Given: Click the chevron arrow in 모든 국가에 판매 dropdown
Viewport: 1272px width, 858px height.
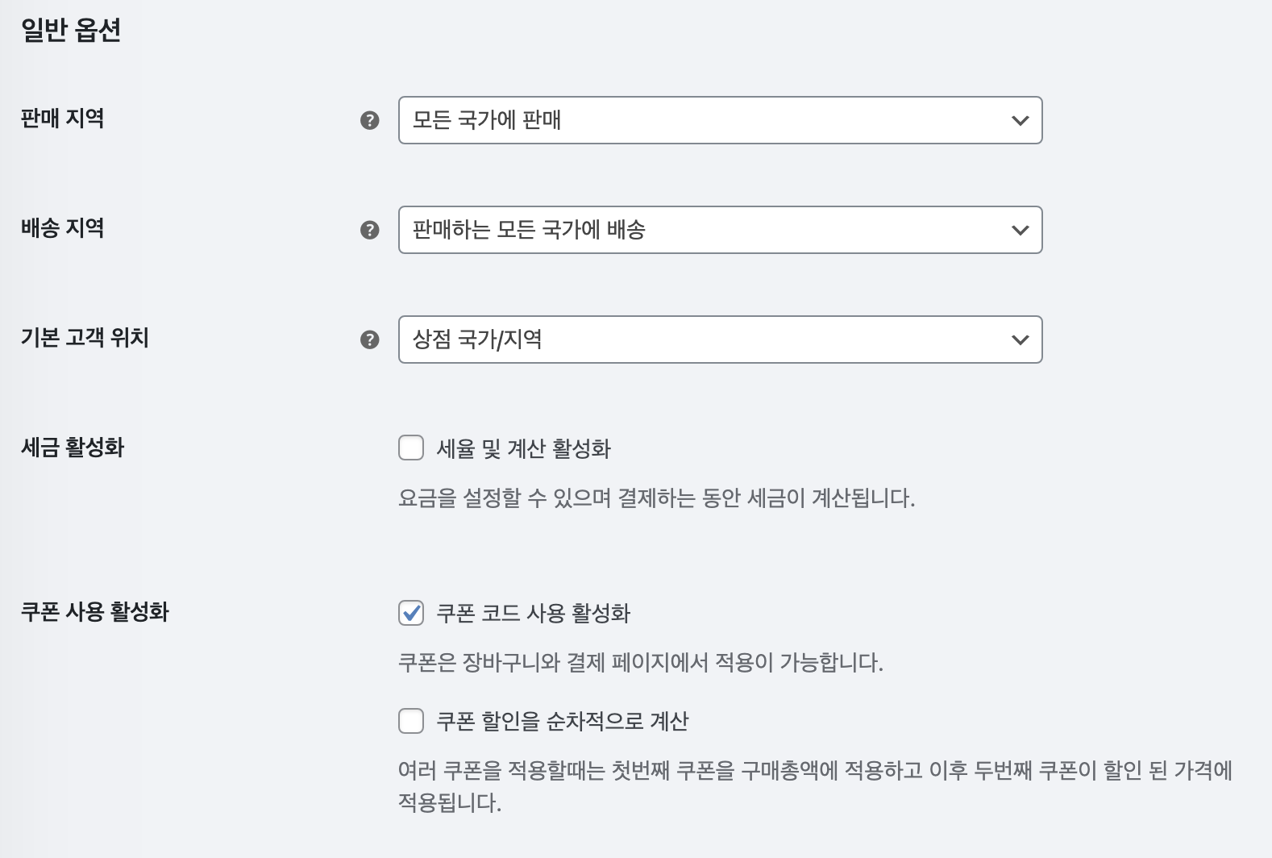Looking at the screenshot, I should [x=1020, y=120].
